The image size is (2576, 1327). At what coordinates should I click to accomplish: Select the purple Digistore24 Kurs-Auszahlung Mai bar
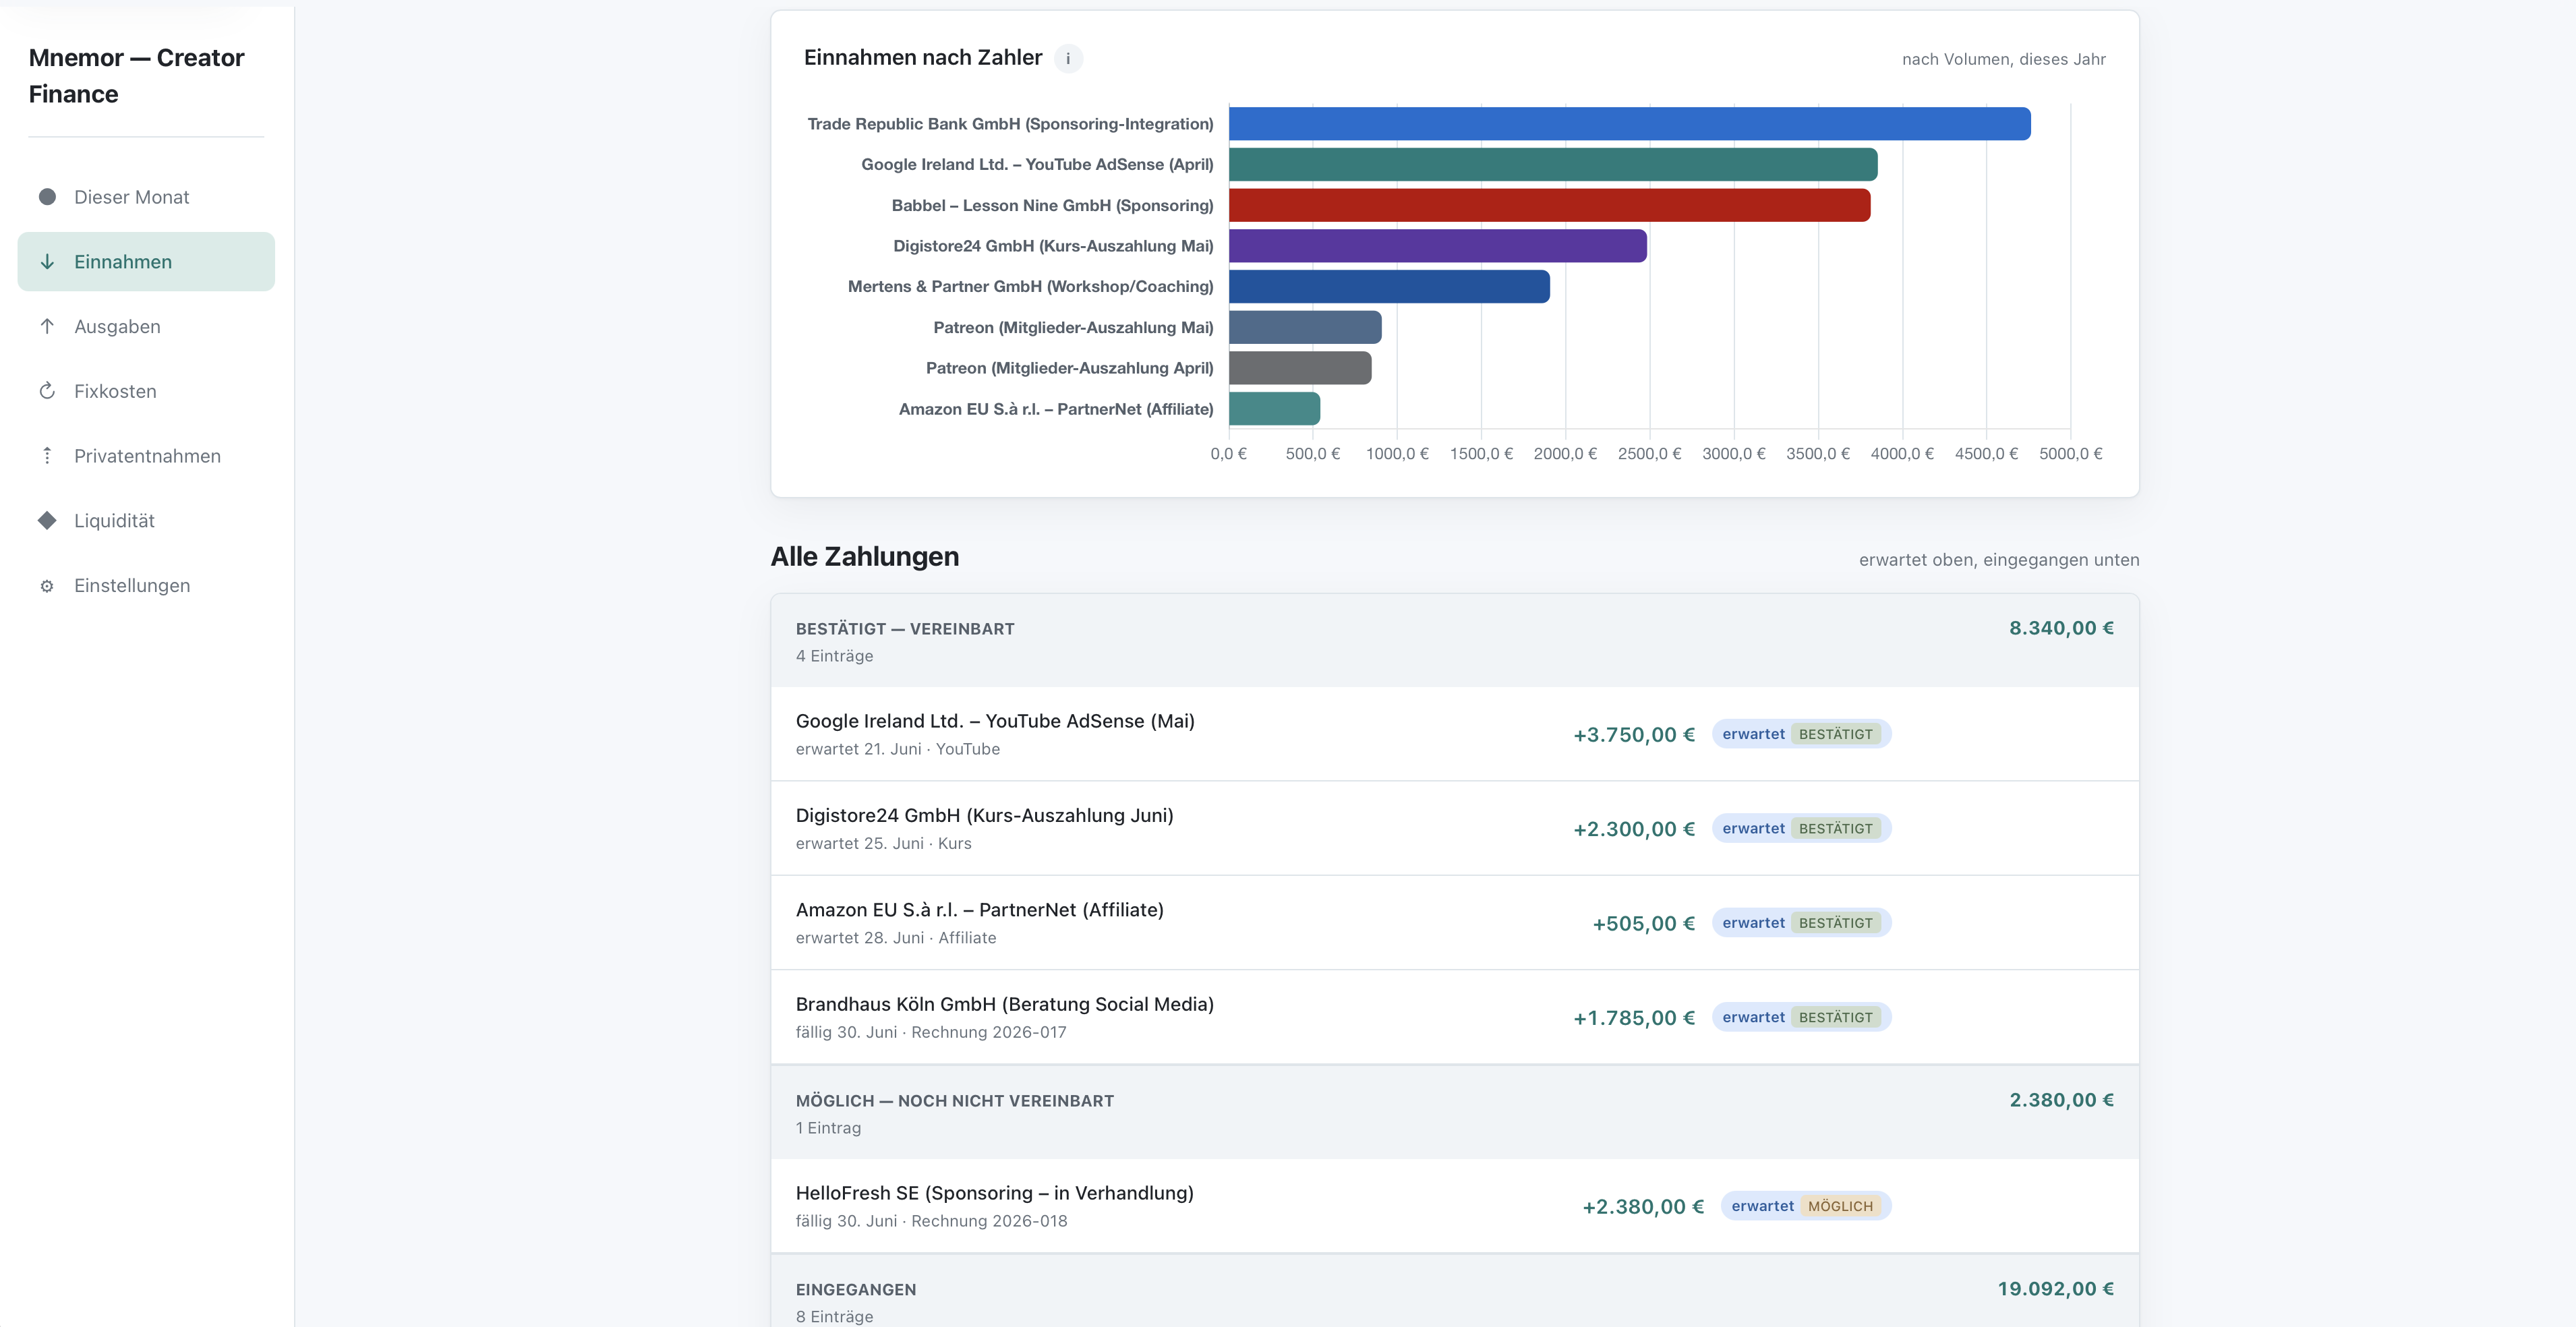(1438, 246)
